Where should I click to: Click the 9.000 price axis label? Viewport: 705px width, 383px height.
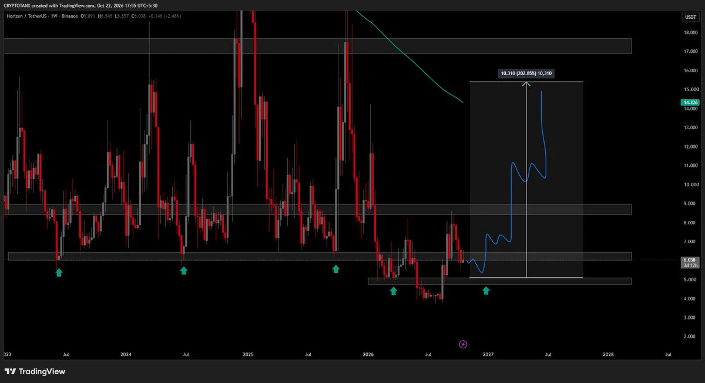tap(690, 203)
